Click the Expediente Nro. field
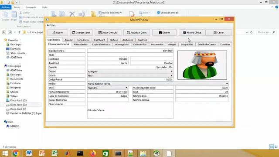 point(130,51)
